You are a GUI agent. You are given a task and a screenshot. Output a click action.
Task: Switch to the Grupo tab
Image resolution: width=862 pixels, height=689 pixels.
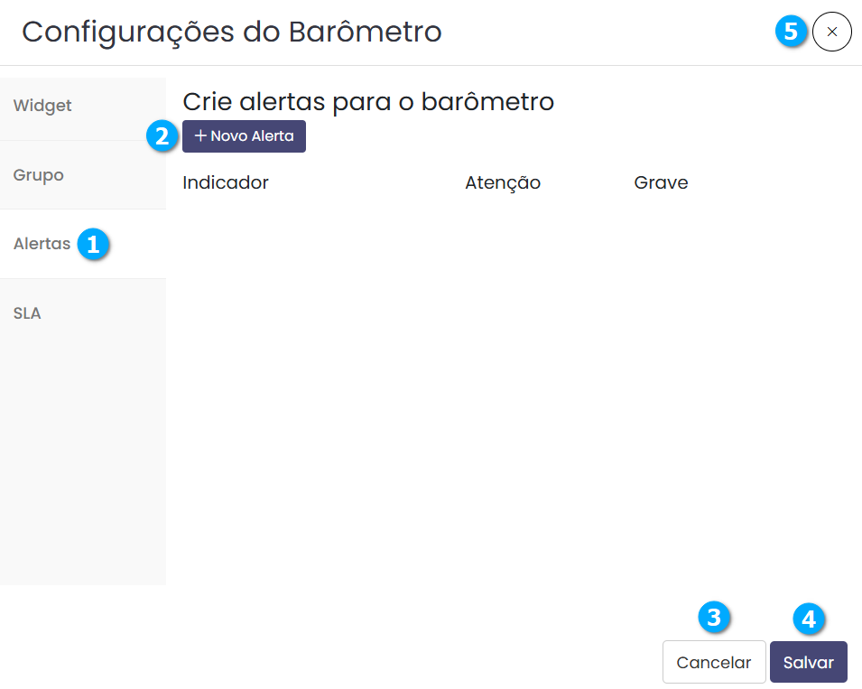(39, 175)
